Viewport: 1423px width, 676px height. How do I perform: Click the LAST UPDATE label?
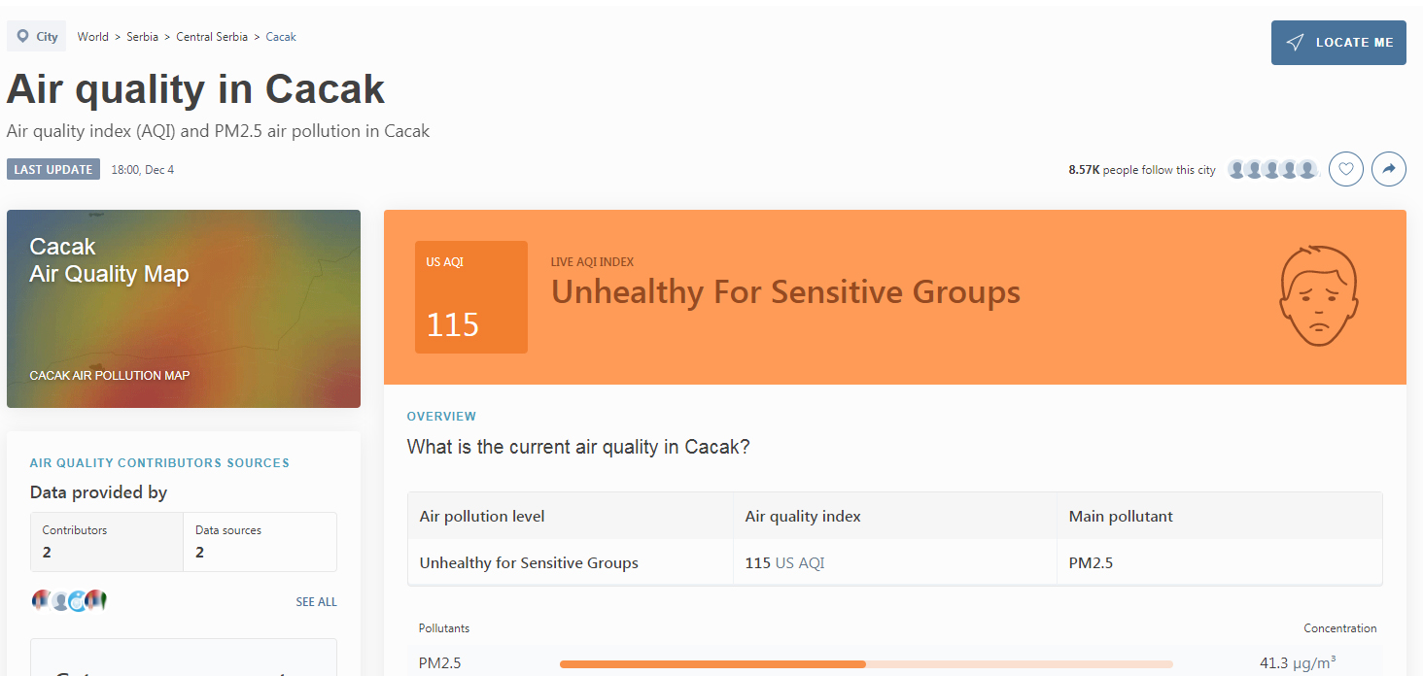pyautogui.click(x=53, y=169)
